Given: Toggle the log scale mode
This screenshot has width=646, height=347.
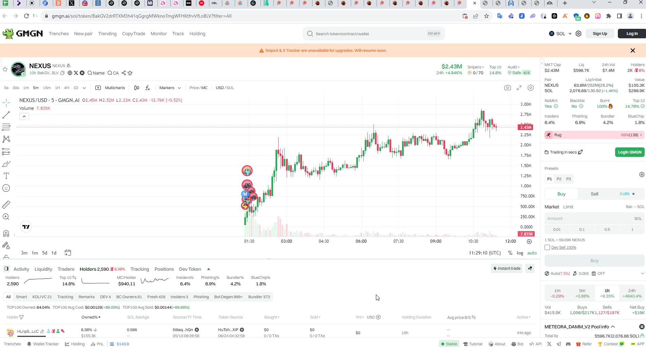Looking at the screenshot, I should tap(520, 253).
